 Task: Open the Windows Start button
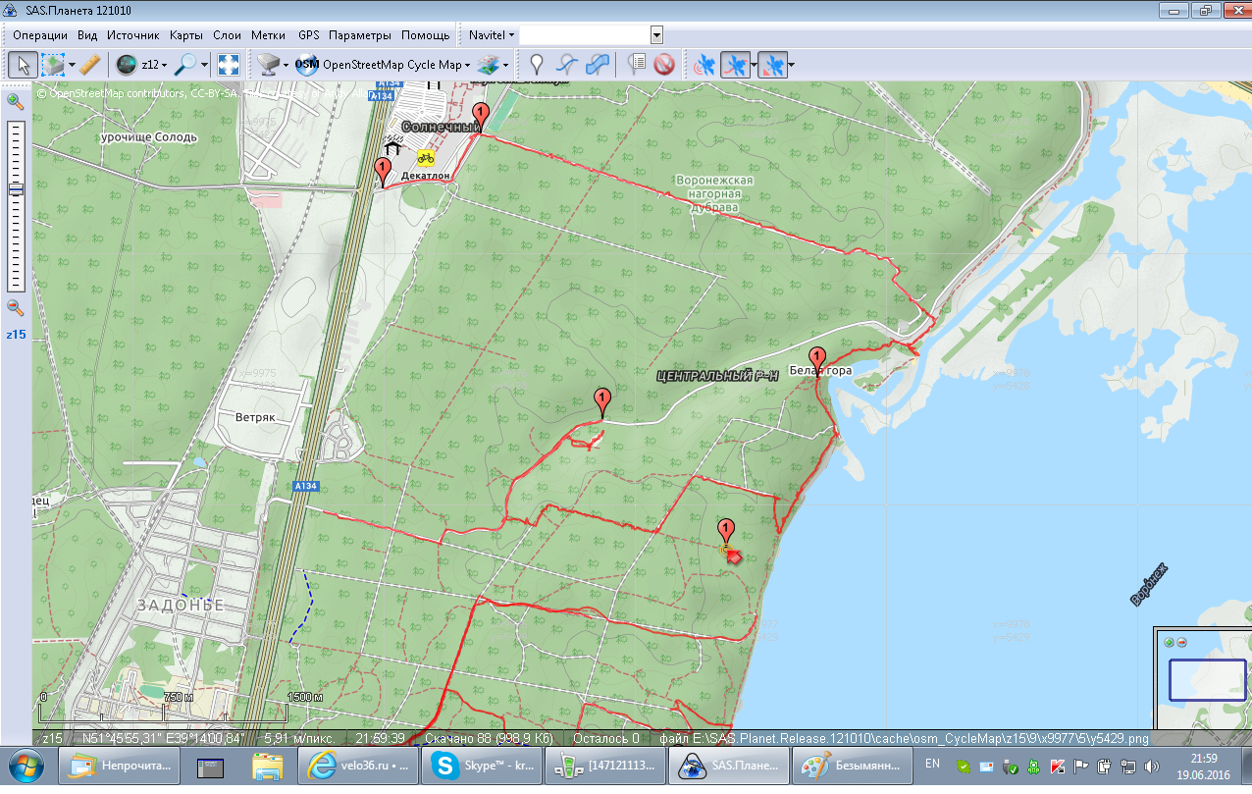tap(25, 766)
